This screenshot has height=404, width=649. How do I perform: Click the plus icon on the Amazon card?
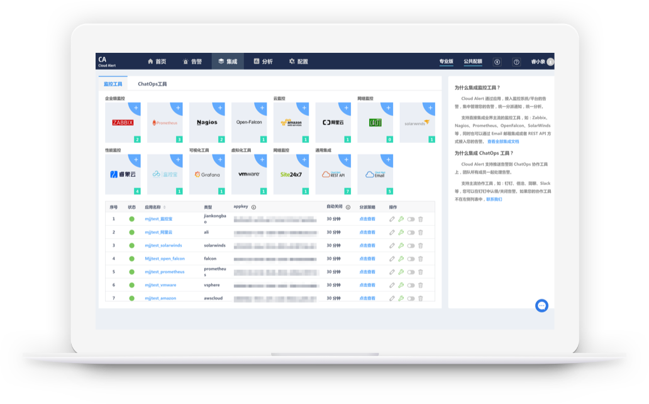click(304, 108)
